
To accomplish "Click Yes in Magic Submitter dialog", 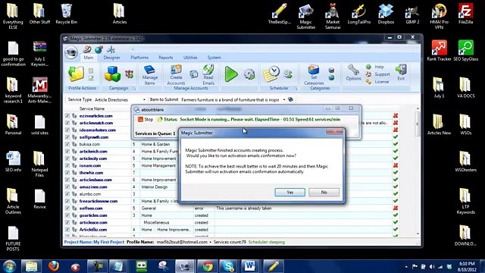I will coord(289,192).
